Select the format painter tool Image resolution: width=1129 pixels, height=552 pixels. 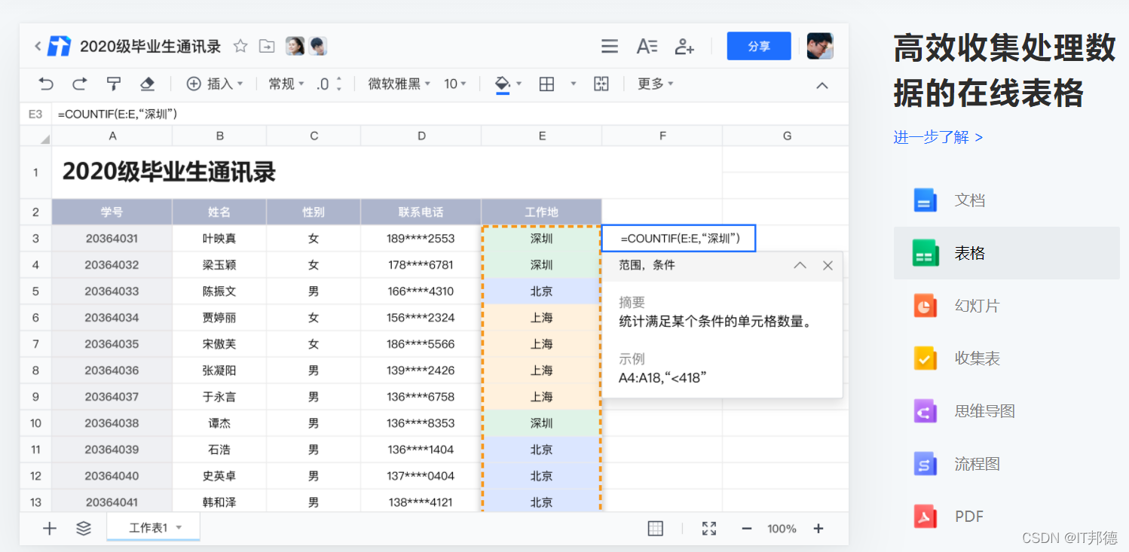[113, 84]
